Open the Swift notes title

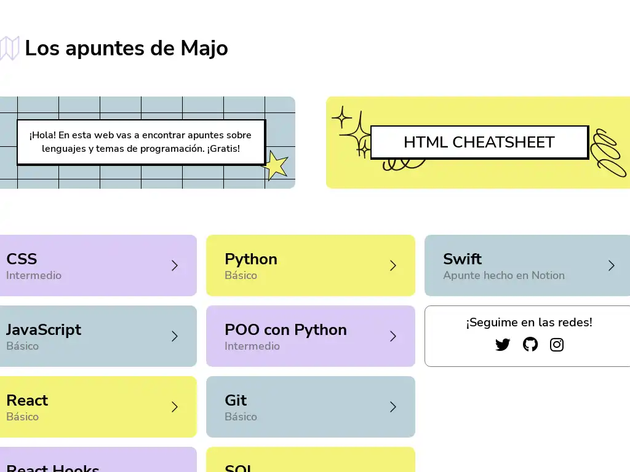pos(463,259)
